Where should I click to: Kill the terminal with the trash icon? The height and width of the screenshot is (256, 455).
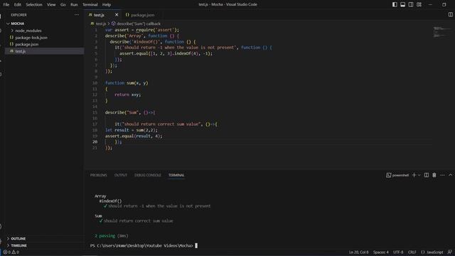point(434,175)
